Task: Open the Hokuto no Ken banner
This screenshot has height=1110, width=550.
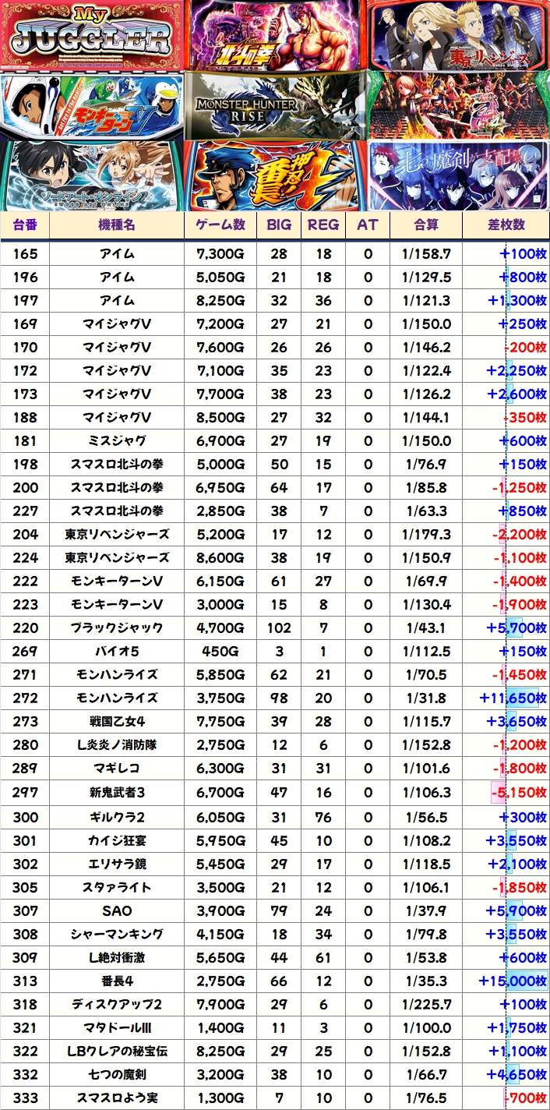Action: pyautogui.click(x=276, y=35)
